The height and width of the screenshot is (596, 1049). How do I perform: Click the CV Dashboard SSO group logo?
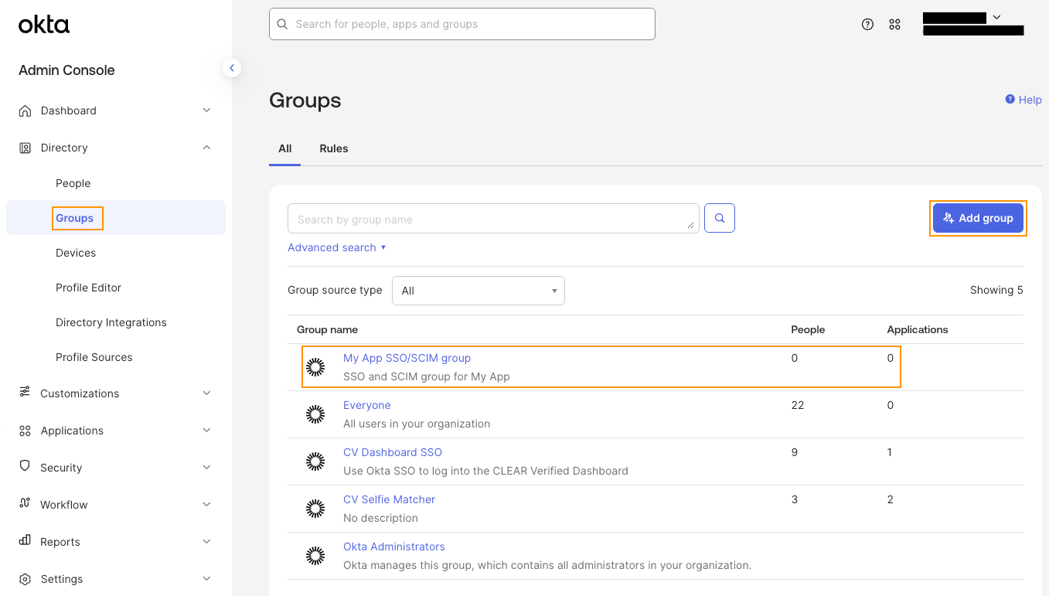(x=315, y=461)
